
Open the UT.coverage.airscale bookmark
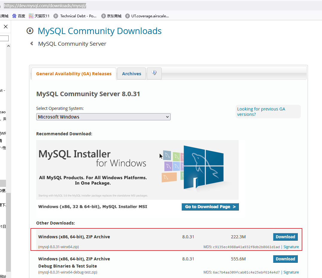pos(147,16)
